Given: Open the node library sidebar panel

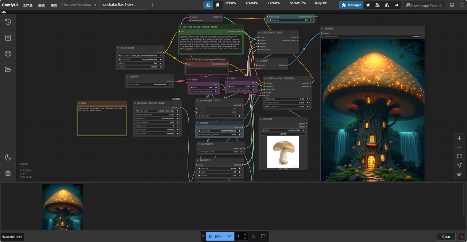Looking at the screenshot, I should pos(8,38).
